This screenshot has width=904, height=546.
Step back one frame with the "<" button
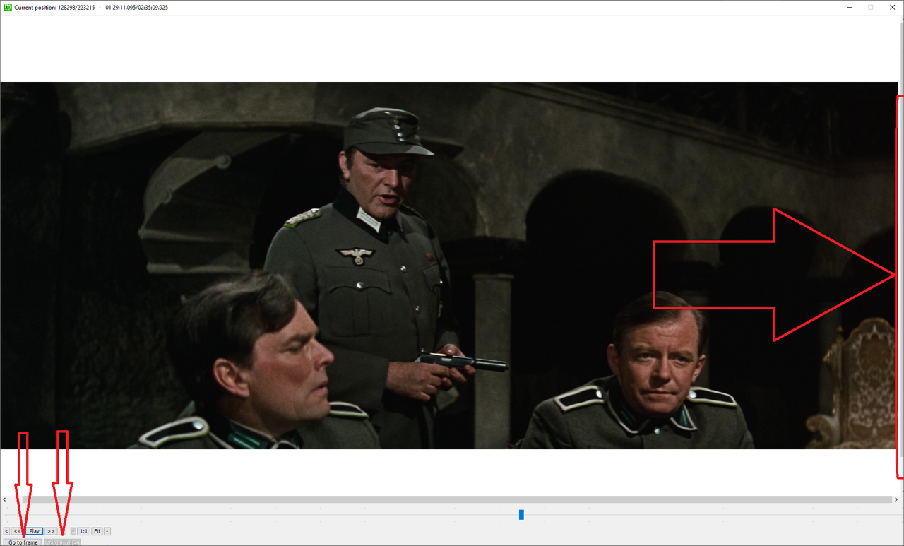click(7, 531)
